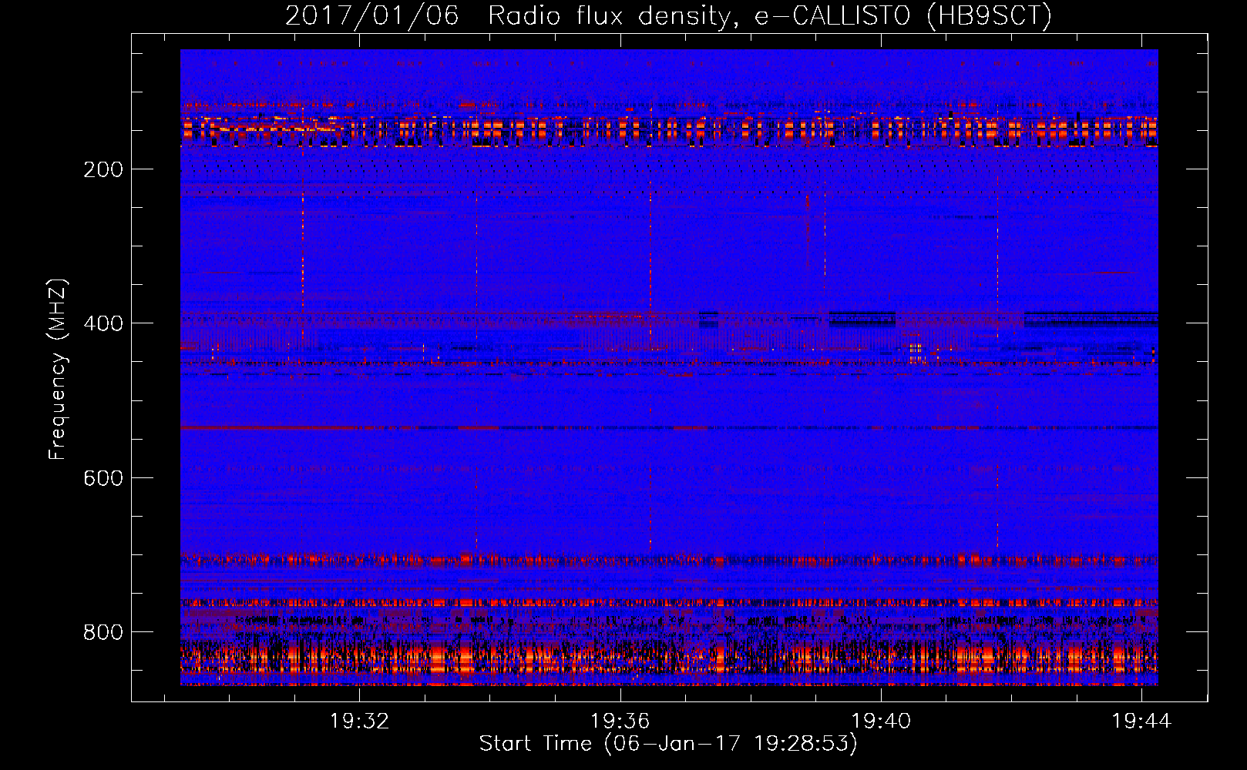The height and width of the screenshot is (770, 1247).
Task: Click the 19:40 time tick label
Action: [881, 721]
